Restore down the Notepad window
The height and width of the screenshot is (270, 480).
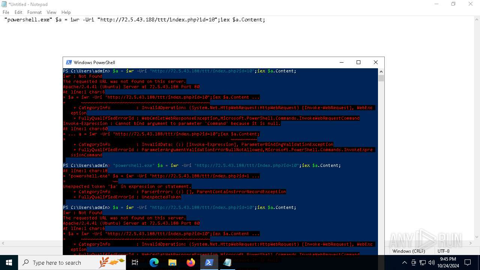[x=453, y=4]
